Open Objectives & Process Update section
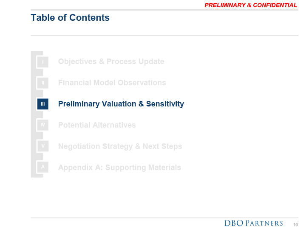The height and width of the screenshot is (229, 306). pos(111,61)
